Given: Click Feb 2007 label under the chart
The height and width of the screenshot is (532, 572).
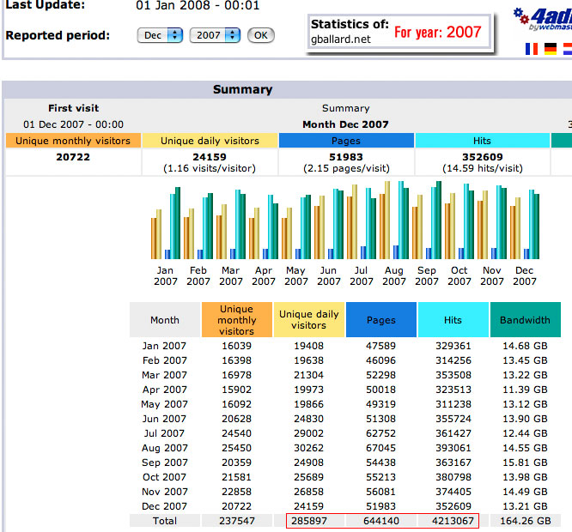Looking at the screenshot, I should click(198, 275).
